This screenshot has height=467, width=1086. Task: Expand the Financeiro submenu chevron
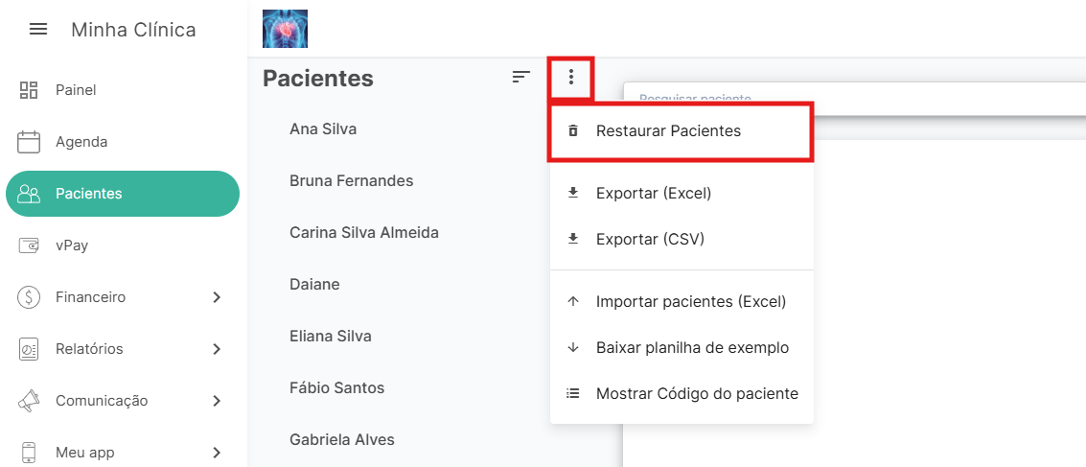[217, 297]
